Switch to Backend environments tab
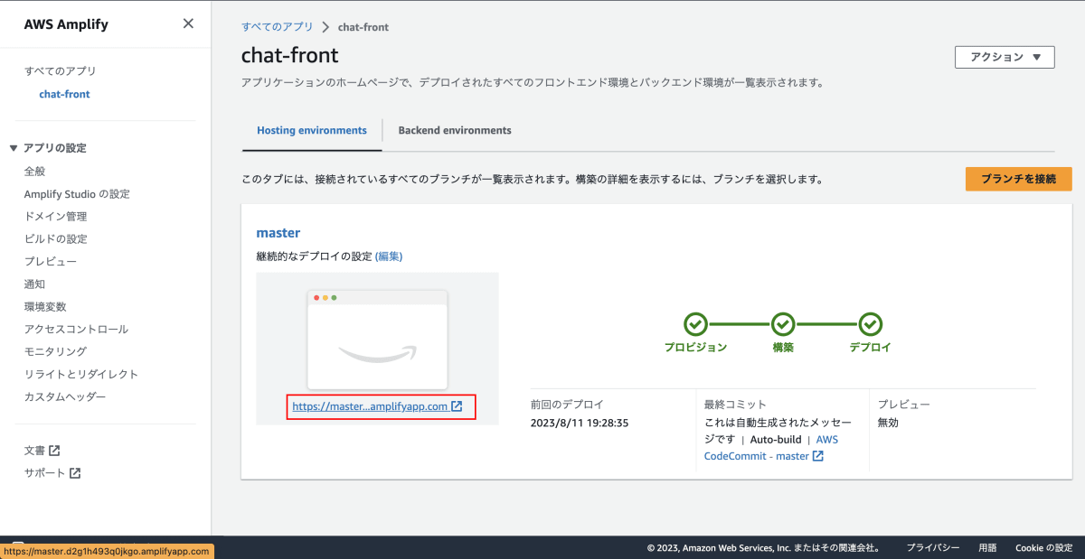Image resolution: width=1085 pixels, height=559 pixels. point(455,130)
